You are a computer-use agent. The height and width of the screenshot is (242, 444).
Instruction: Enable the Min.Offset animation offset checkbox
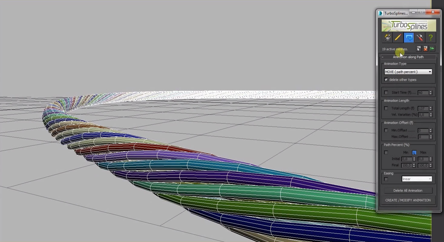point(386,130)
